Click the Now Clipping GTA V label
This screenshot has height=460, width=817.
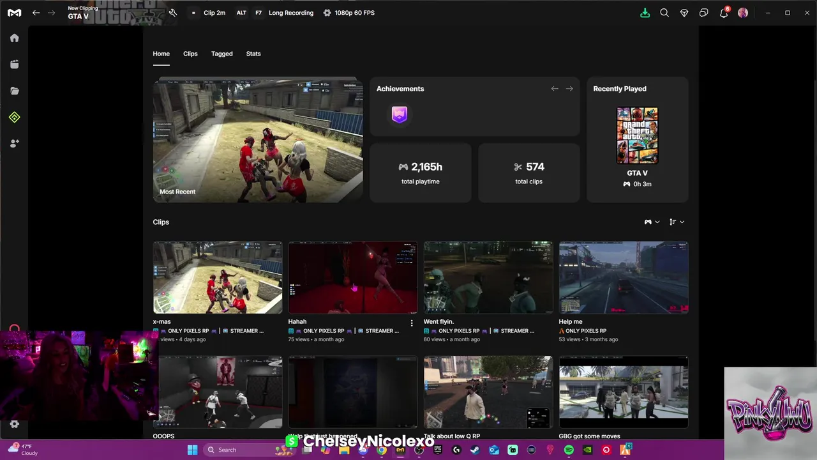pos(83,13)
